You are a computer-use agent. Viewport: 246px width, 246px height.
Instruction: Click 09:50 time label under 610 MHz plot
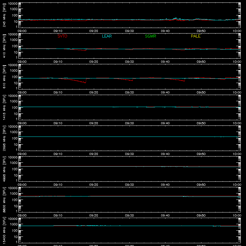[x=201, y=93]
